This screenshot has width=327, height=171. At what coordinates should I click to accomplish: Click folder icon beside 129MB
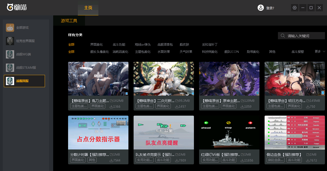(242, 101)
